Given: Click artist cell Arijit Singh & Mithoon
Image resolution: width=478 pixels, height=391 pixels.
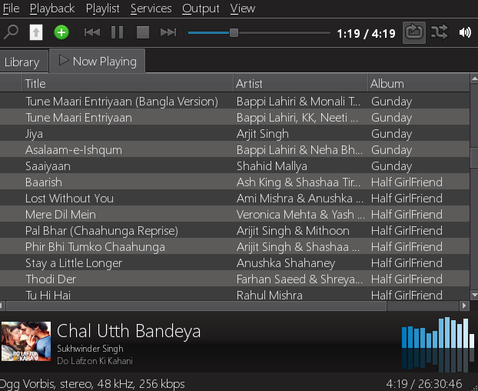Looking at the screenshot, I should point(293,231).
